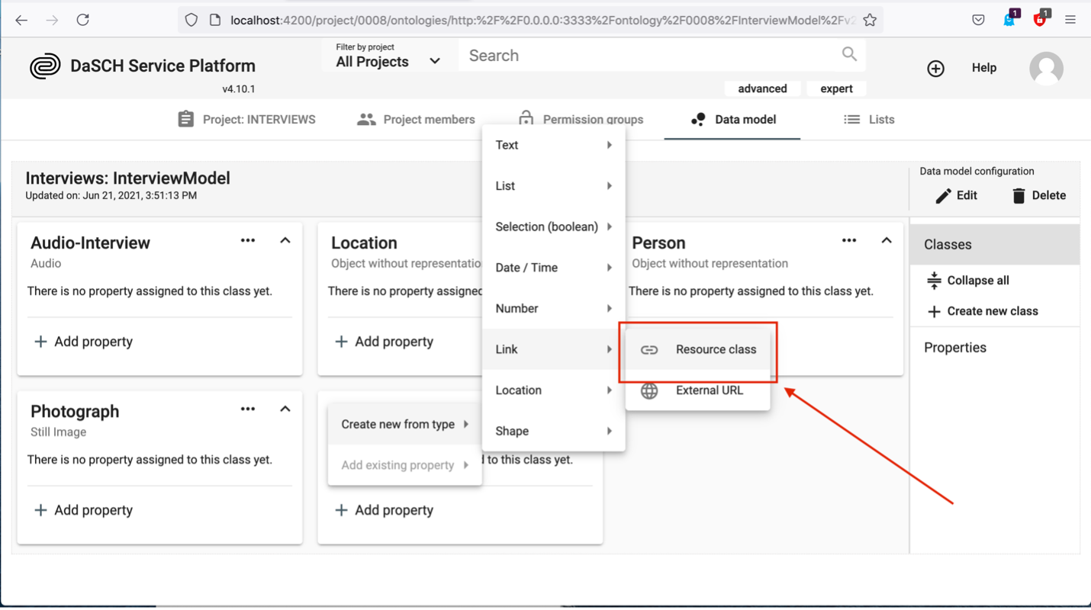Viewport: 1091px width, 610px height.
Task: Click the search magnifier icon
Action: tap(849, 54)
